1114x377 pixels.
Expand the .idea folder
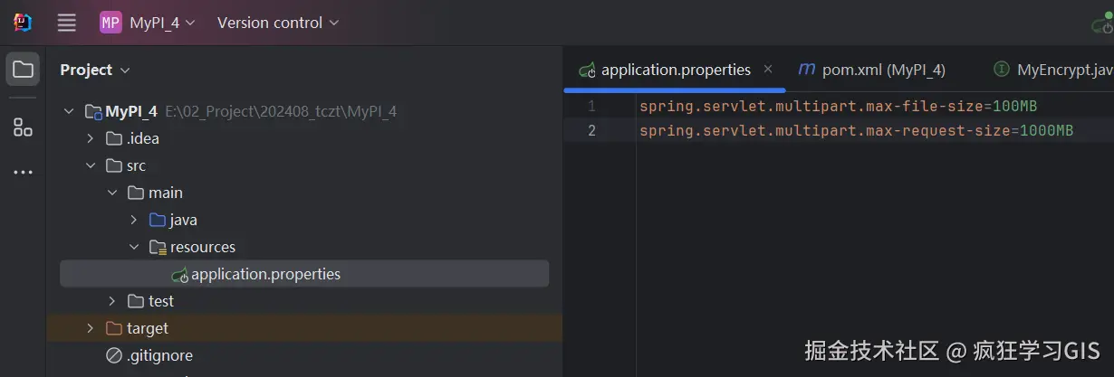click(90, 138)
